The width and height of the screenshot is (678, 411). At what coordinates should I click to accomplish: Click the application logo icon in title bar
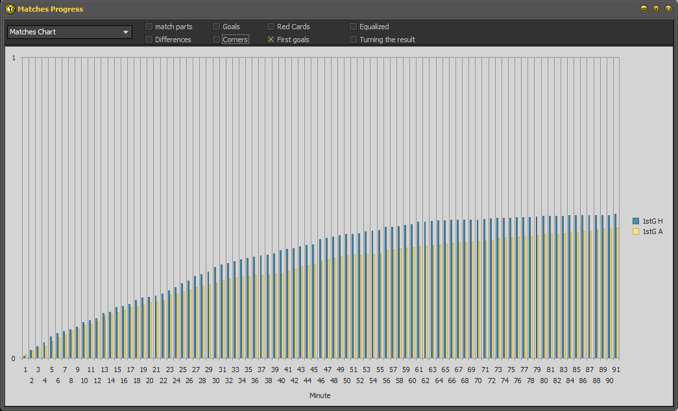coord(10,9)
